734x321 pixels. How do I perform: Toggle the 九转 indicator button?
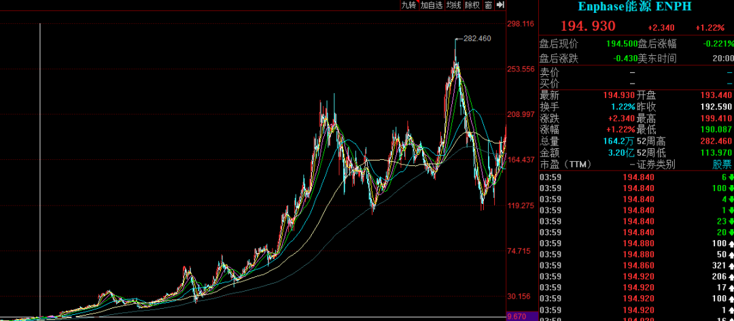point(408,5)
